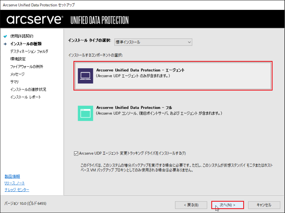Click the checkmark icon beside 使用許諾契約
The height and width of the screenshot is (213, 285).
(5, 36)
